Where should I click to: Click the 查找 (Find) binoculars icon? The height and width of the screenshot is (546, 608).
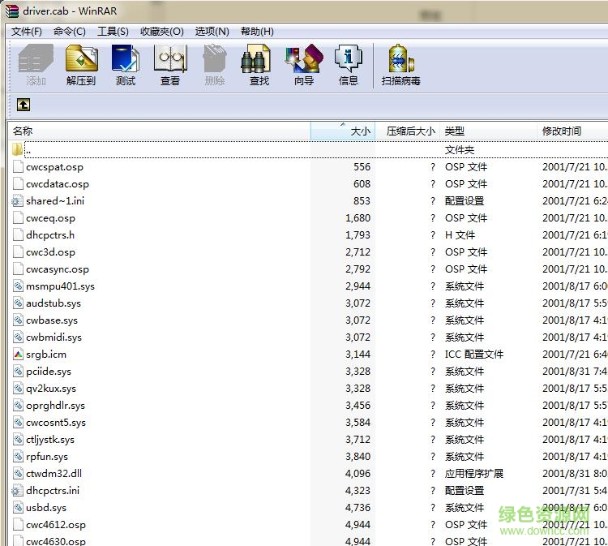(x=259, y=64)
